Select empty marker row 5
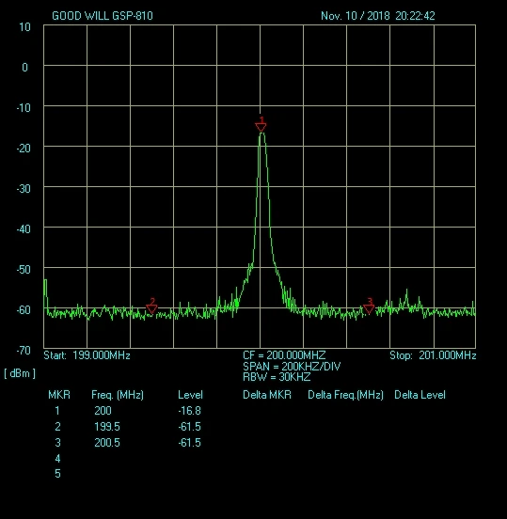507x519 pixels. [57, 474]
